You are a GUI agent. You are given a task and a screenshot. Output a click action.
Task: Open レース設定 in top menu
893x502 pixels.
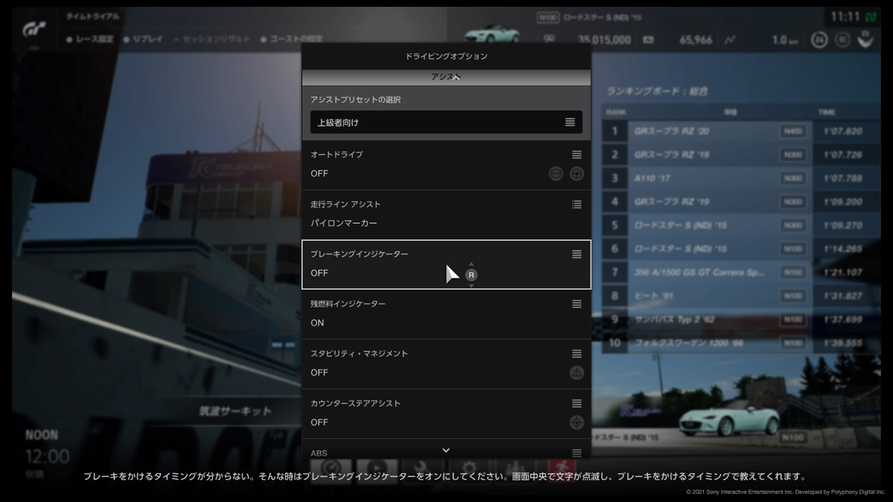93,39
